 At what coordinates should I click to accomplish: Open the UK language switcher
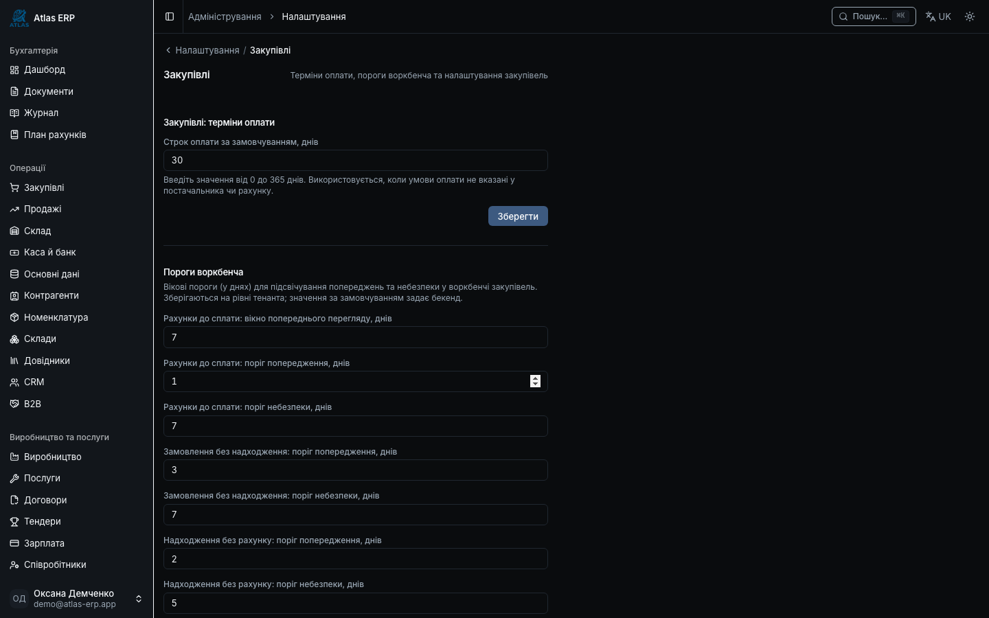tap(938, 16)
